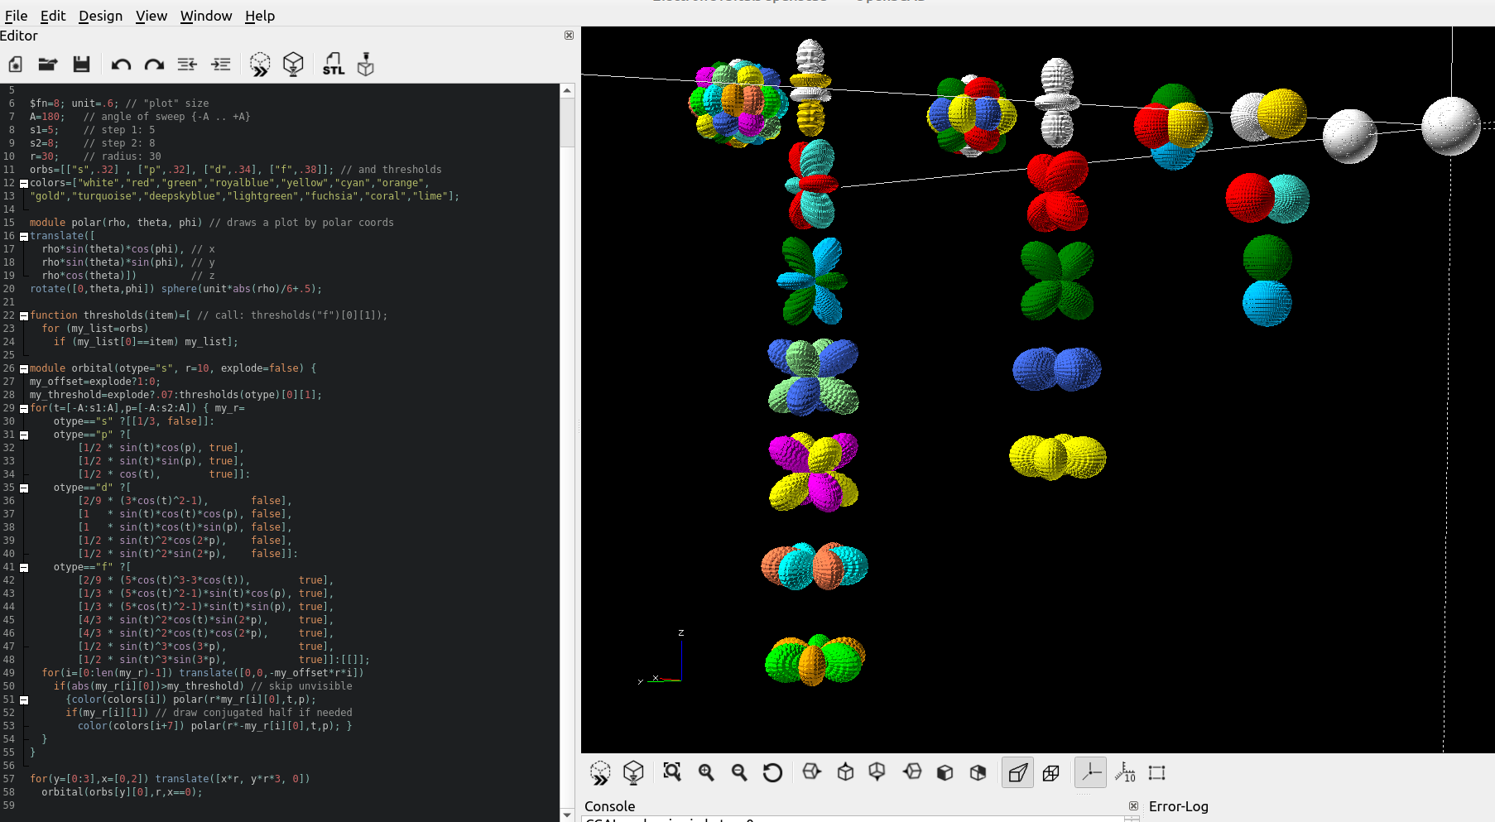Export the design as STL
Viewport: 1495px width, 822px height.
(334, 65)
